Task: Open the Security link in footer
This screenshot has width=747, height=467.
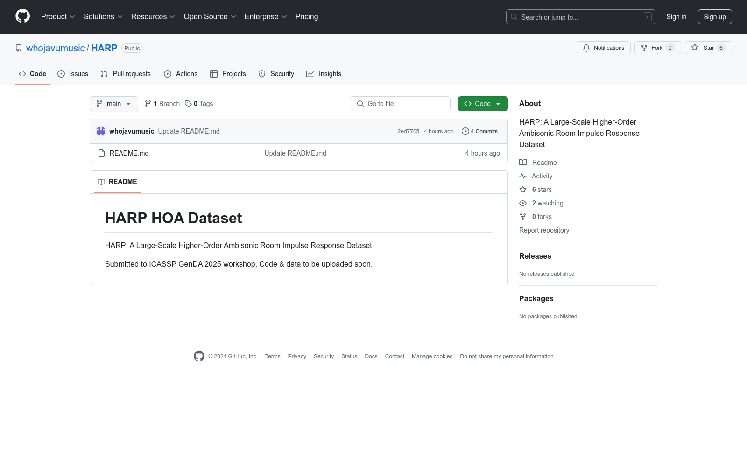Action: click(x=324, y=356)
